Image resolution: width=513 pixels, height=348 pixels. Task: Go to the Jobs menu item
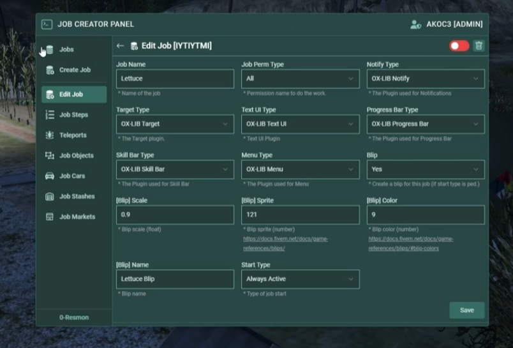point(74,49)
